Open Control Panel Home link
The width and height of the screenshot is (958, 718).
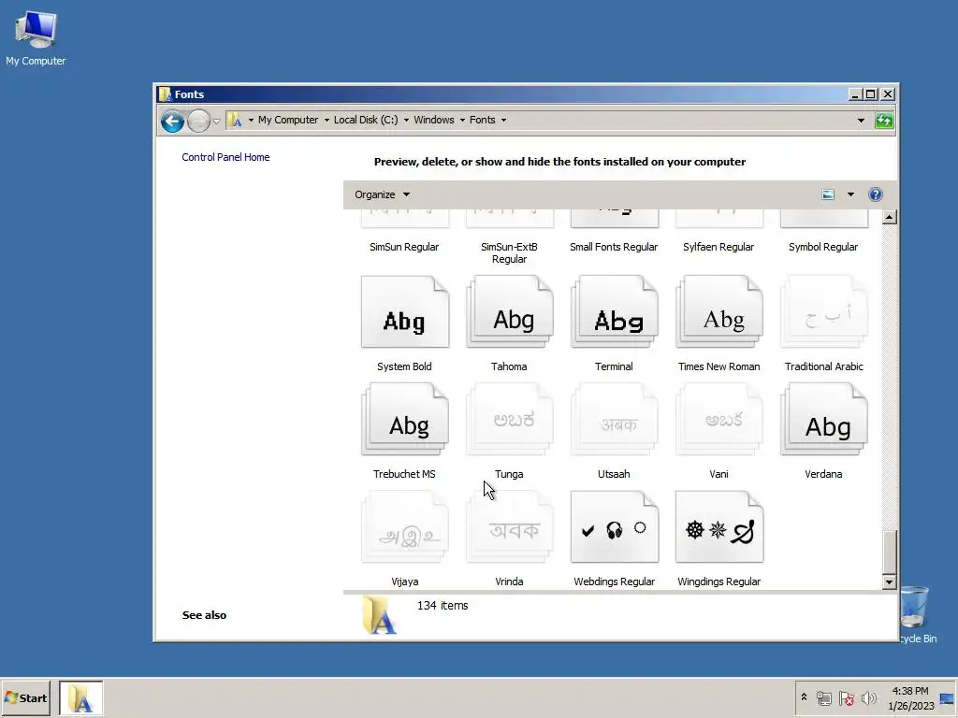[225, 157]
